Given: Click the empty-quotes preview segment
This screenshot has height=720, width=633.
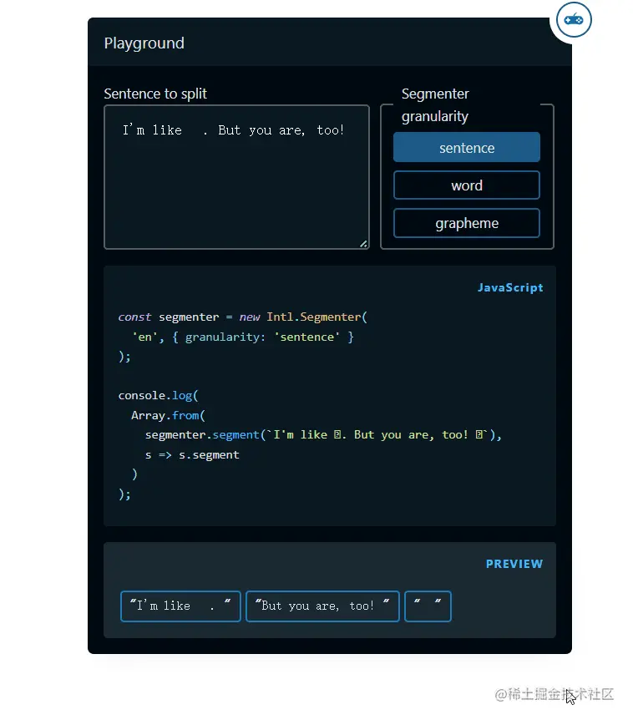Looking at the screenshot, I should coord(428,606).
